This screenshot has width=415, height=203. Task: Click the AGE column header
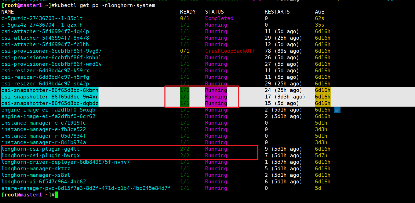tap(320, 12)
